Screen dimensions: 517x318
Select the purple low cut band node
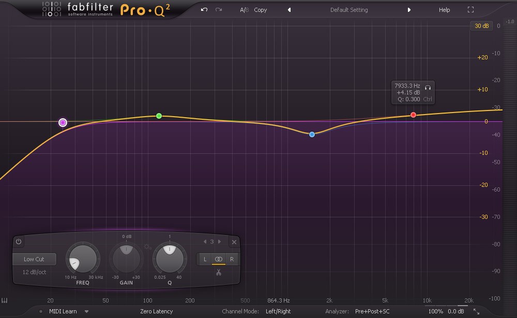point(63,122)
